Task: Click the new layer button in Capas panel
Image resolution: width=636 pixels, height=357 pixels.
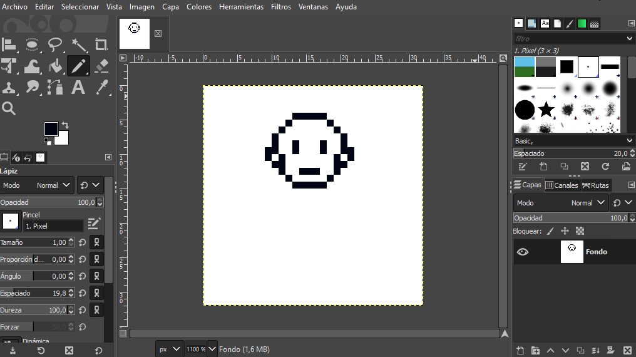Action: [x=520, y=350]
